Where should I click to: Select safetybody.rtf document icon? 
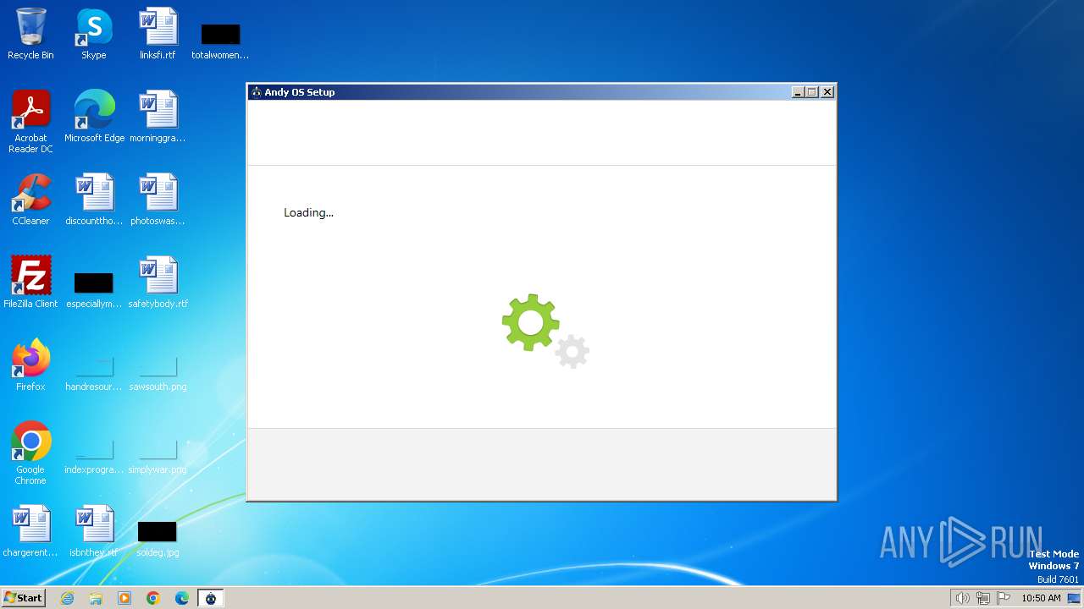tap(158, 282)
